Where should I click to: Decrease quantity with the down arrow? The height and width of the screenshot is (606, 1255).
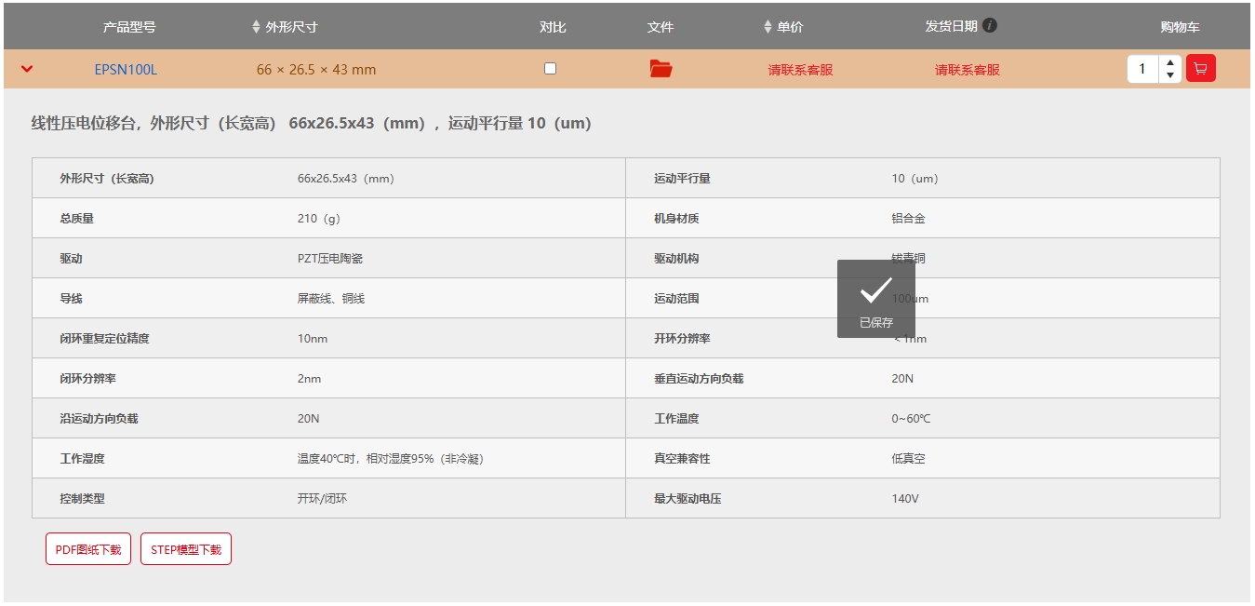pos(1170,75)
